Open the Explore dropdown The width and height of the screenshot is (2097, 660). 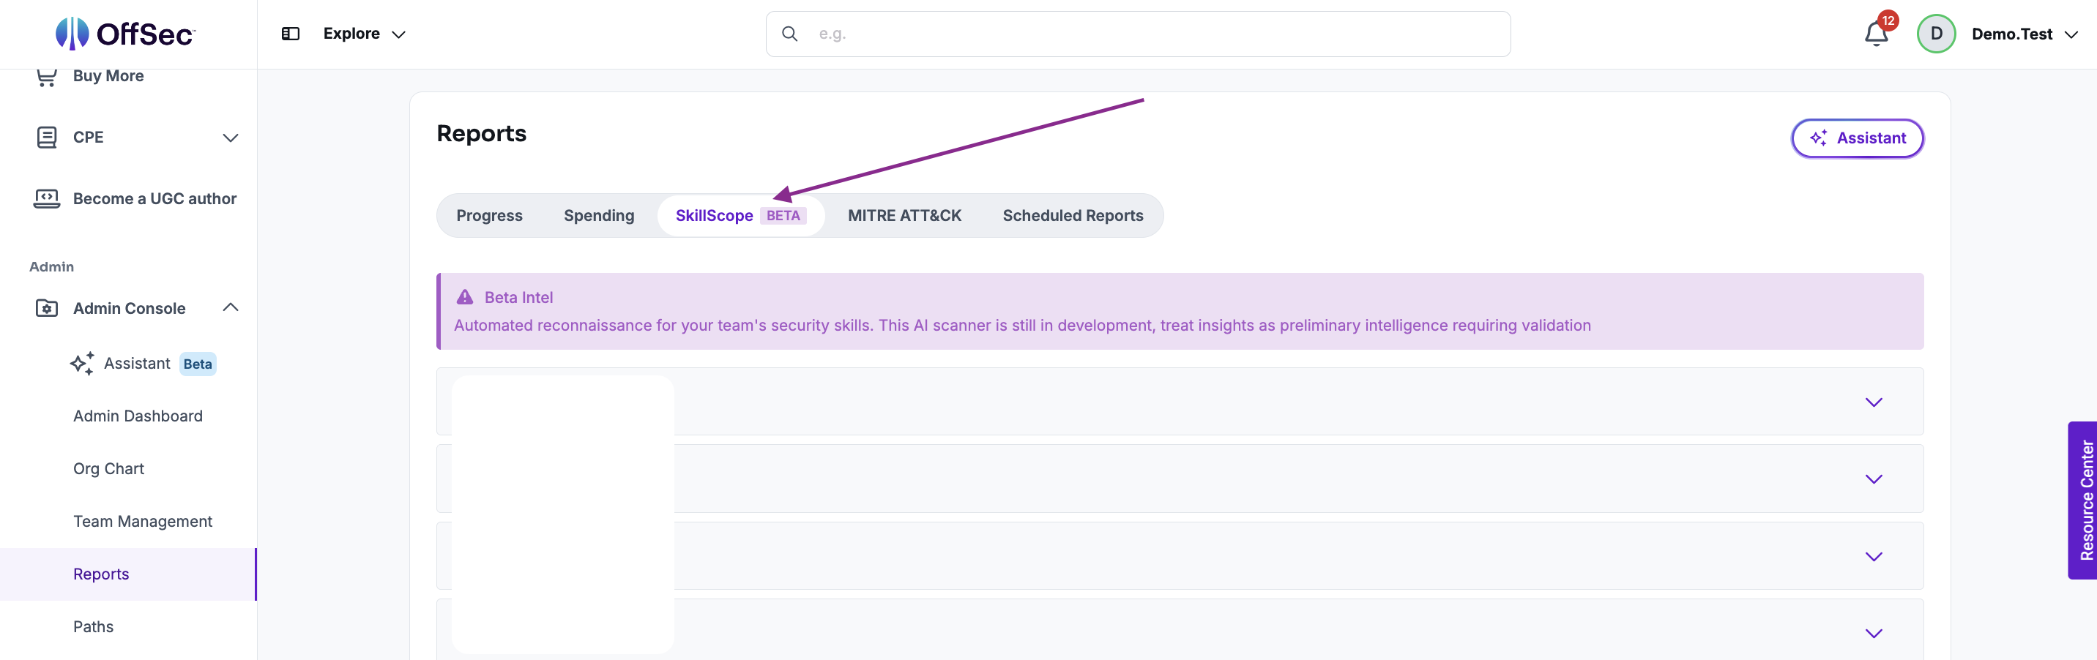(364, 34)
